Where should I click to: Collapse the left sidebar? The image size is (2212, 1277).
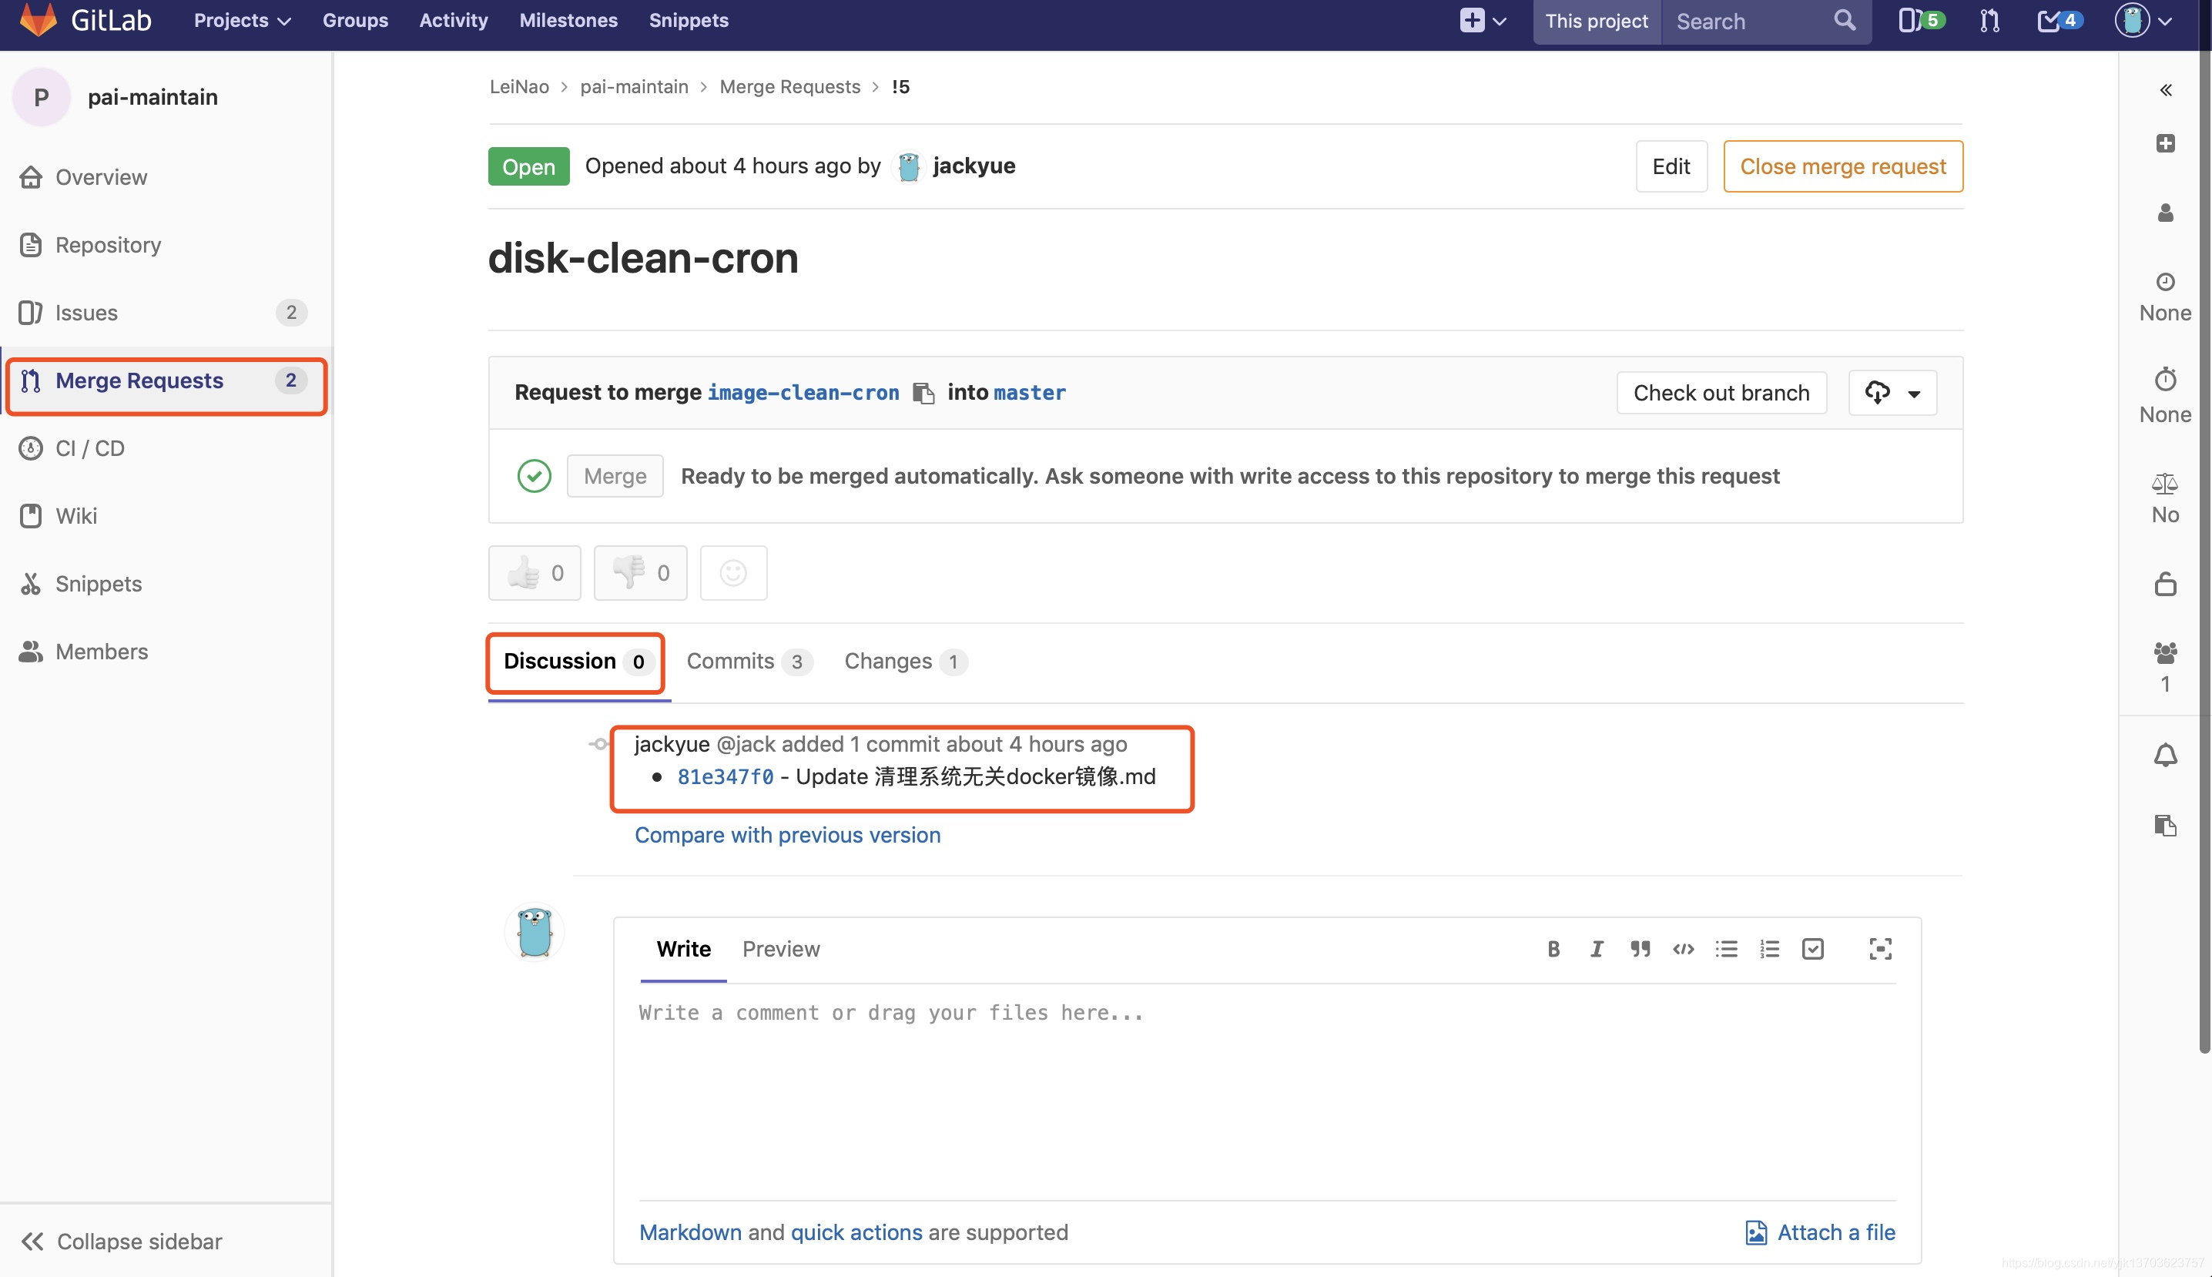[x=122, y=1241]
